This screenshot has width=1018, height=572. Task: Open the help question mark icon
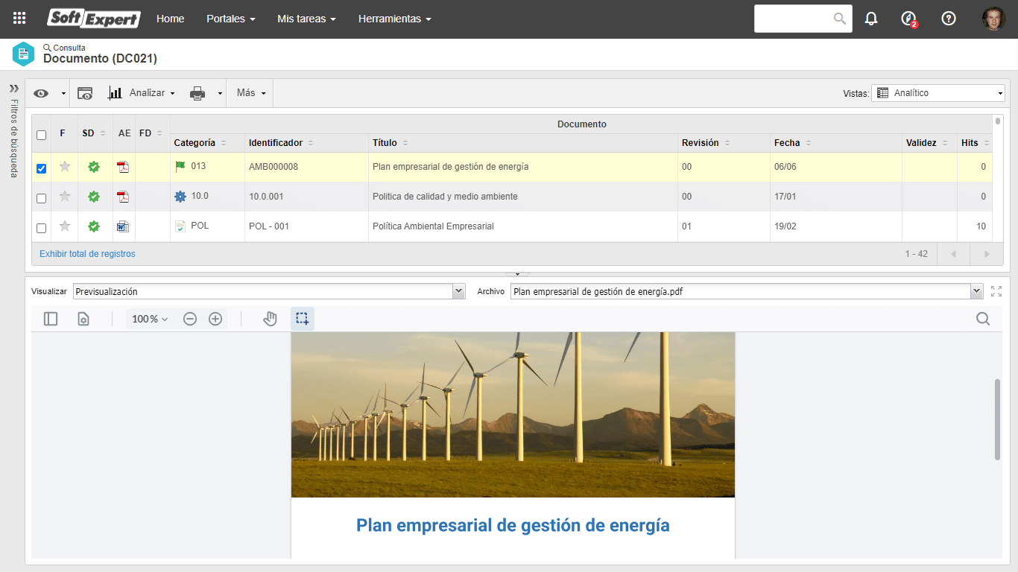[949, 19]
